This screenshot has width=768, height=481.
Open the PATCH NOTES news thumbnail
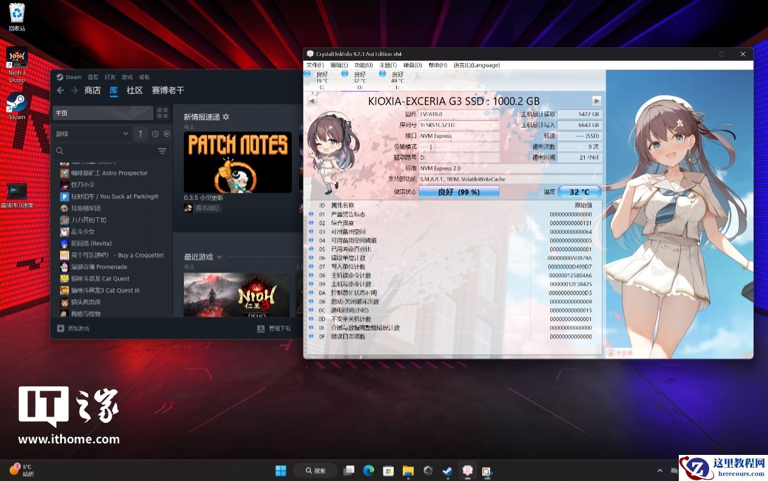click(238, 163)
